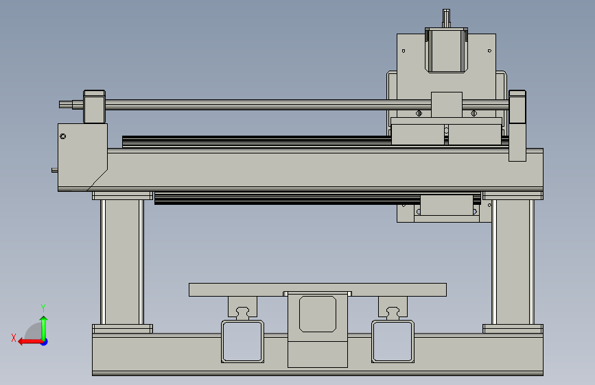This screenshot has width=595, height=385.
Task: Select the right linear guide carriage under table
Action: pos(393,306)
